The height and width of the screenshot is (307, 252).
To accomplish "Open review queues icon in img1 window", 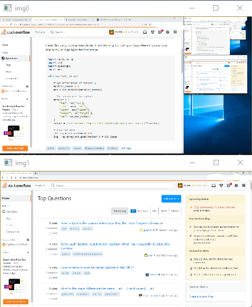I will pyautogui.click(x=229, y=185).
